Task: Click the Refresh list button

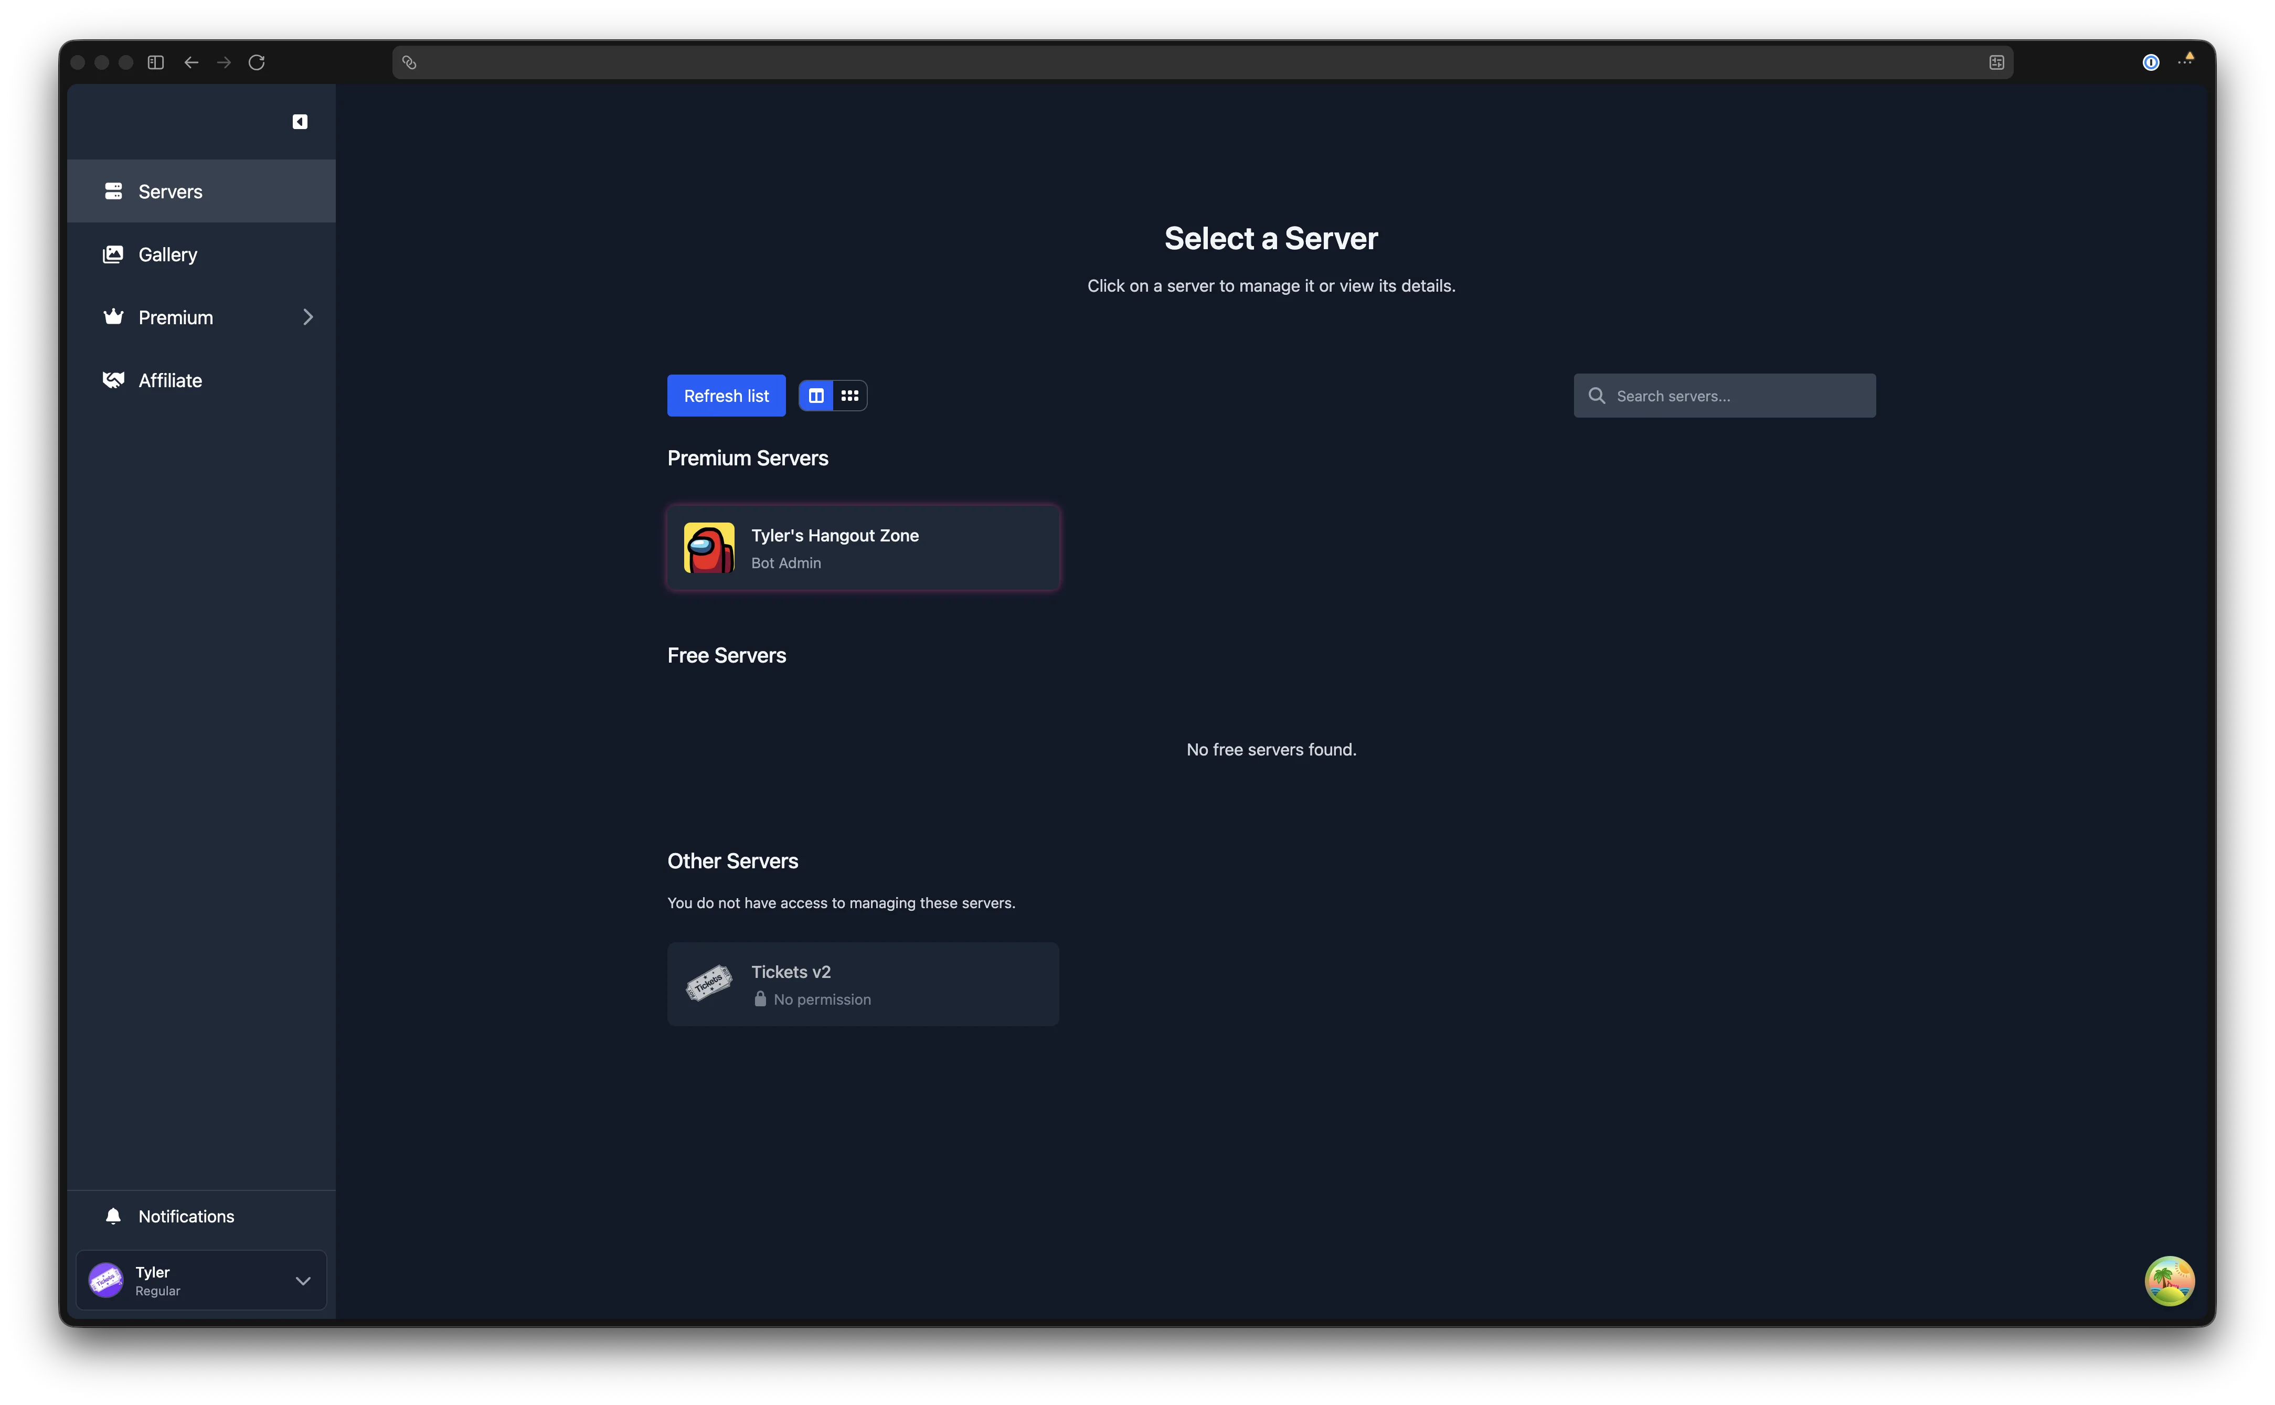Action: pyautogui.click(x=726, y=396)
